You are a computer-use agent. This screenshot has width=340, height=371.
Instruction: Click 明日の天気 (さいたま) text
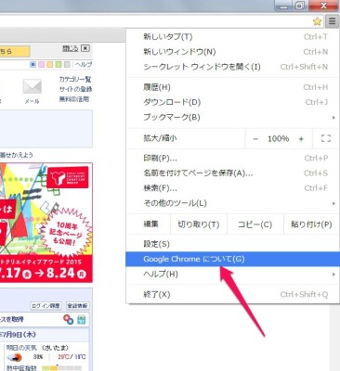37,348
